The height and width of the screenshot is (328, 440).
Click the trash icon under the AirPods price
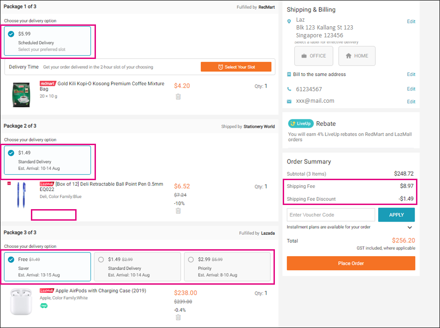coord(178,317)
